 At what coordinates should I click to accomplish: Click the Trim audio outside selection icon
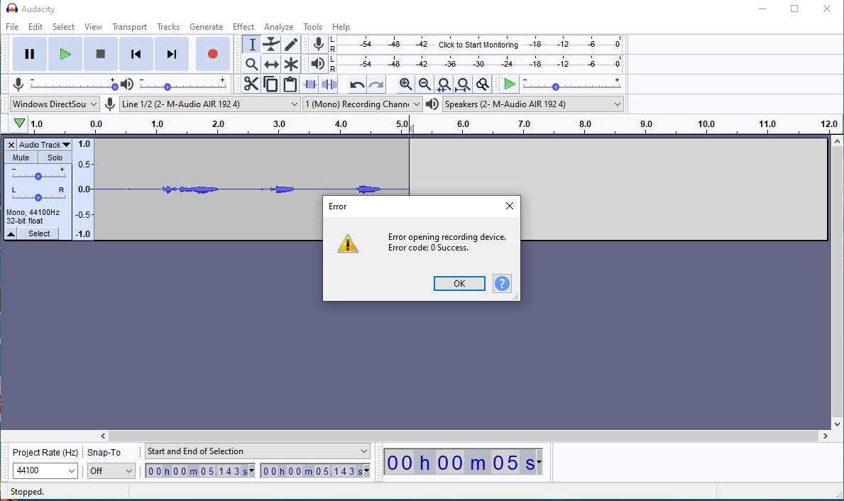[x=310, y=84]
